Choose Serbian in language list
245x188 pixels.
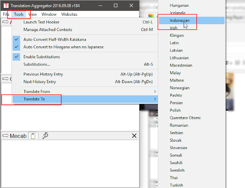click(x=192, y=133)
